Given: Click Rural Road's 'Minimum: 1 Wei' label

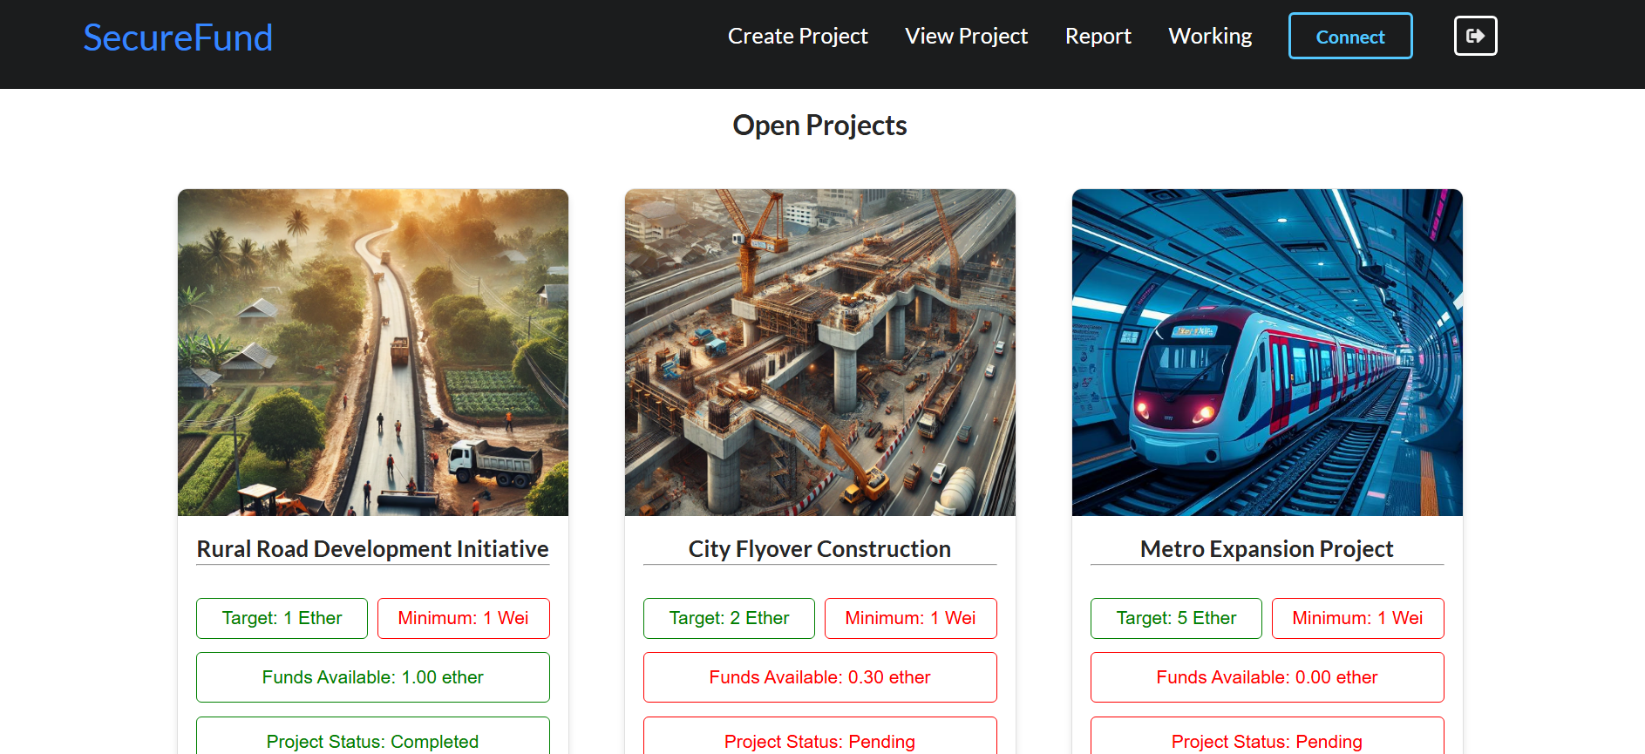Looking at the screenshot, I should 464,618.
